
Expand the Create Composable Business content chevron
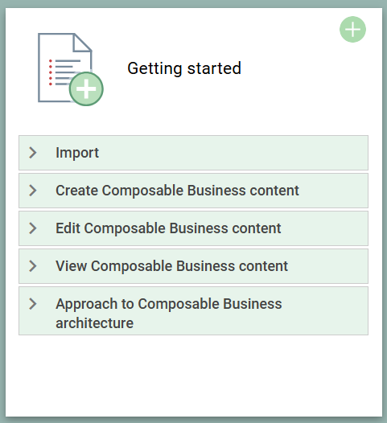(33, 191)
